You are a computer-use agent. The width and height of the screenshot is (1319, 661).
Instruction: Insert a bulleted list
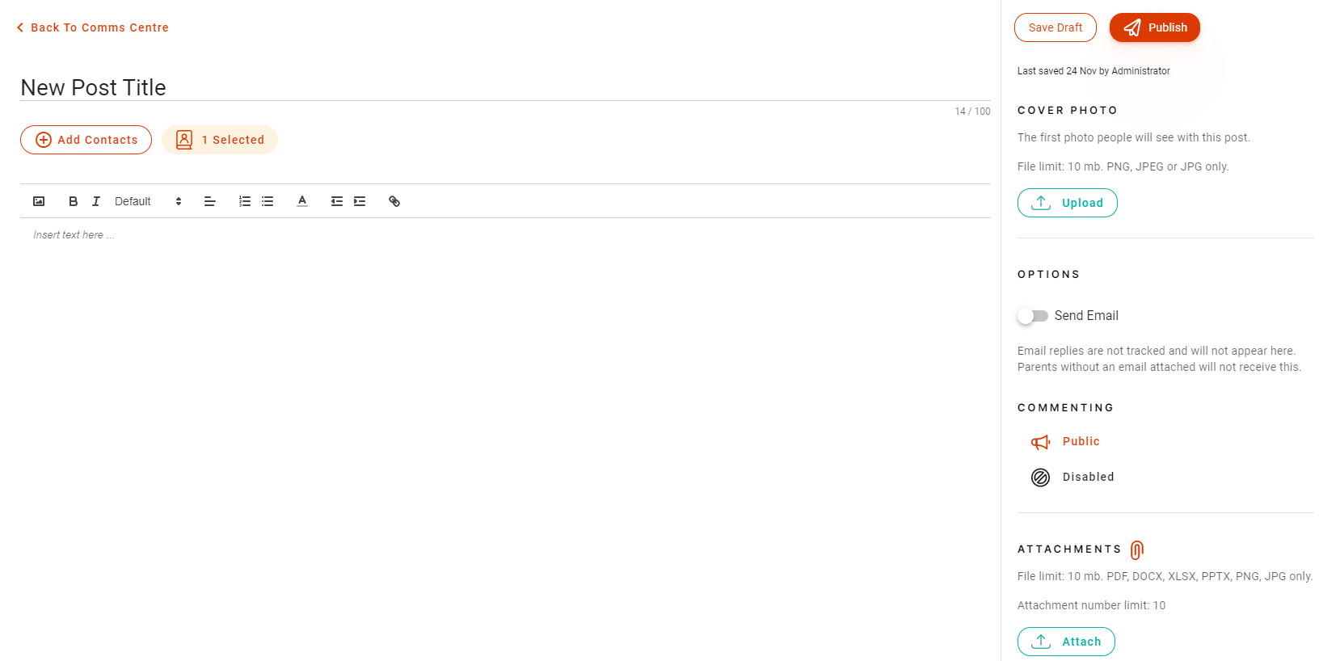268,201
